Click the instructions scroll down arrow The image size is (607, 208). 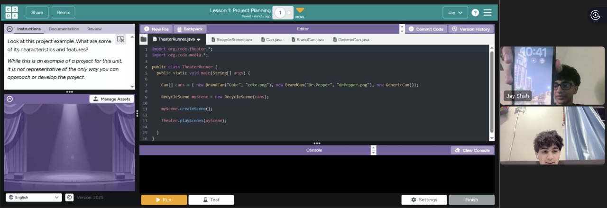pos(132,87)
